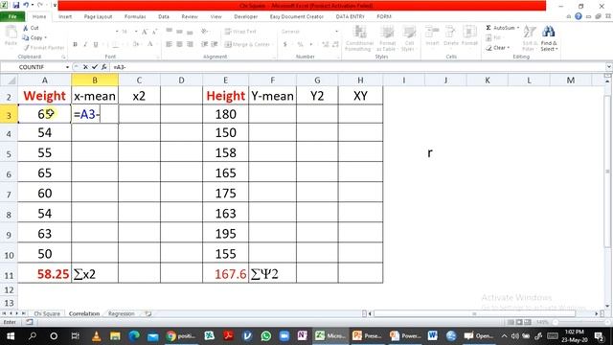The height and width of the screenshot is (345, 613).
Task: Click row header 7
Action: pos(9,194)
